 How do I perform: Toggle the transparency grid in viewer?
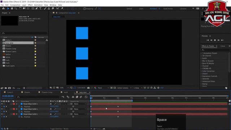(x=115, y=88)
